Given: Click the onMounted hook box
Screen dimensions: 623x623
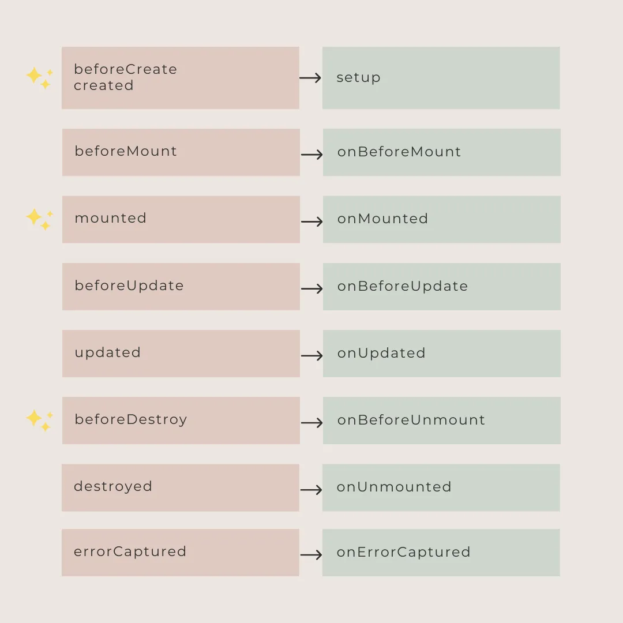Looking at the screenshot, I should tap(441, 219).
